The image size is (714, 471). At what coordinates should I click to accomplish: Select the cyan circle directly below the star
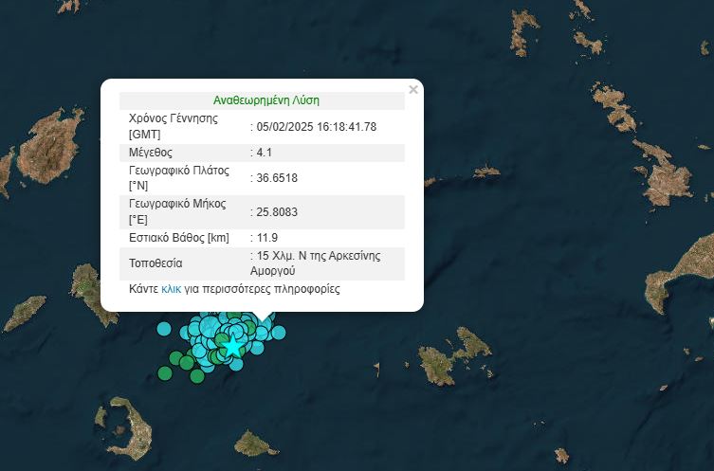click(x=235, y=363)
